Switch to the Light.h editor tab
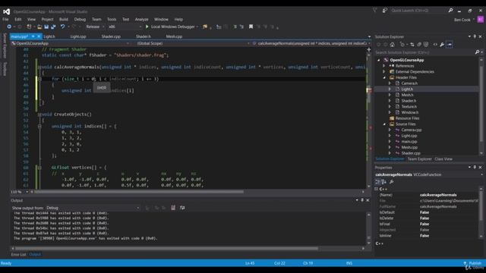 point(49,36)
